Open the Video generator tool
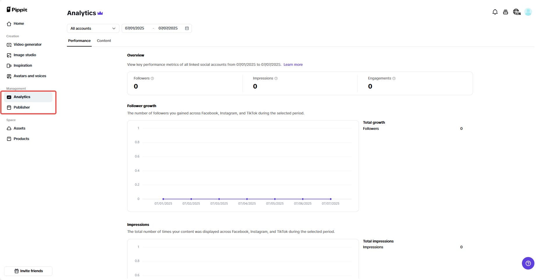542x280 pixels. click(x=27, y=44)
